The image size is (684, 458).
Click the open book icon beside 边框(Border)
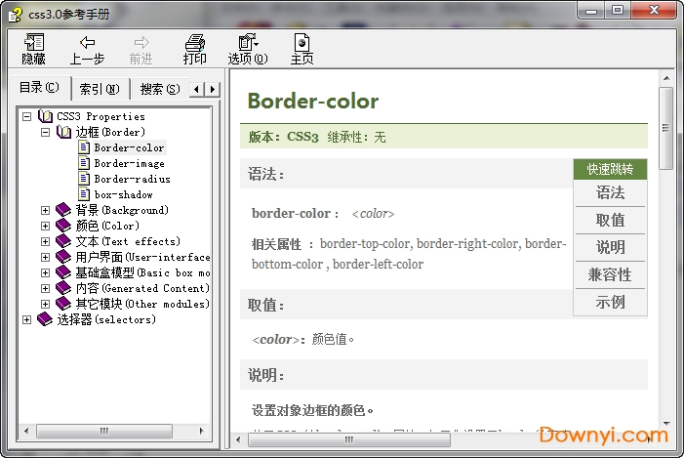[x=64, y=132]
